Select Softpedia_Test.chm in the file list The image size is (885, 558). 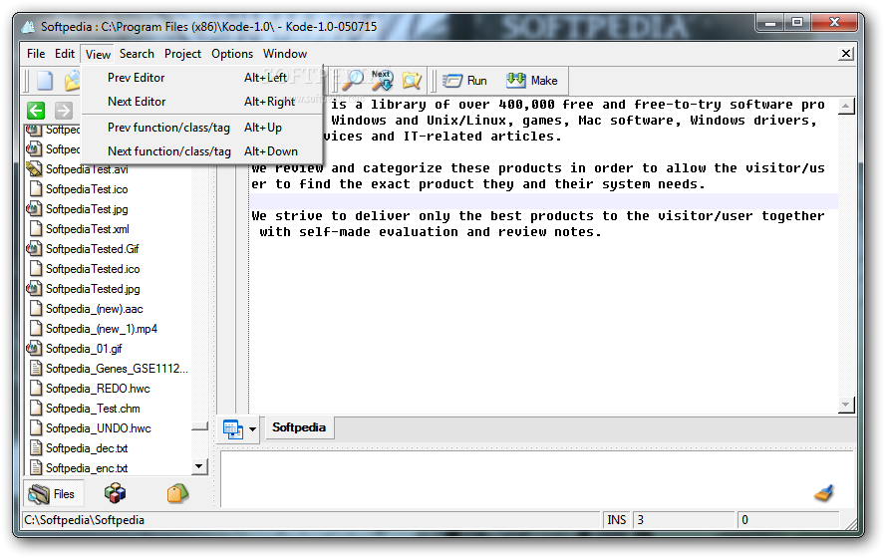pos(93,409)
